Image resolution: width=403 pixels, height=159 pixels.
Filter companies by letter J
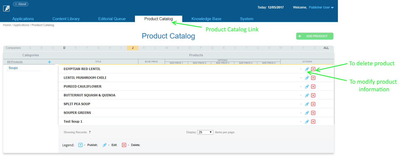click(133, 48)
